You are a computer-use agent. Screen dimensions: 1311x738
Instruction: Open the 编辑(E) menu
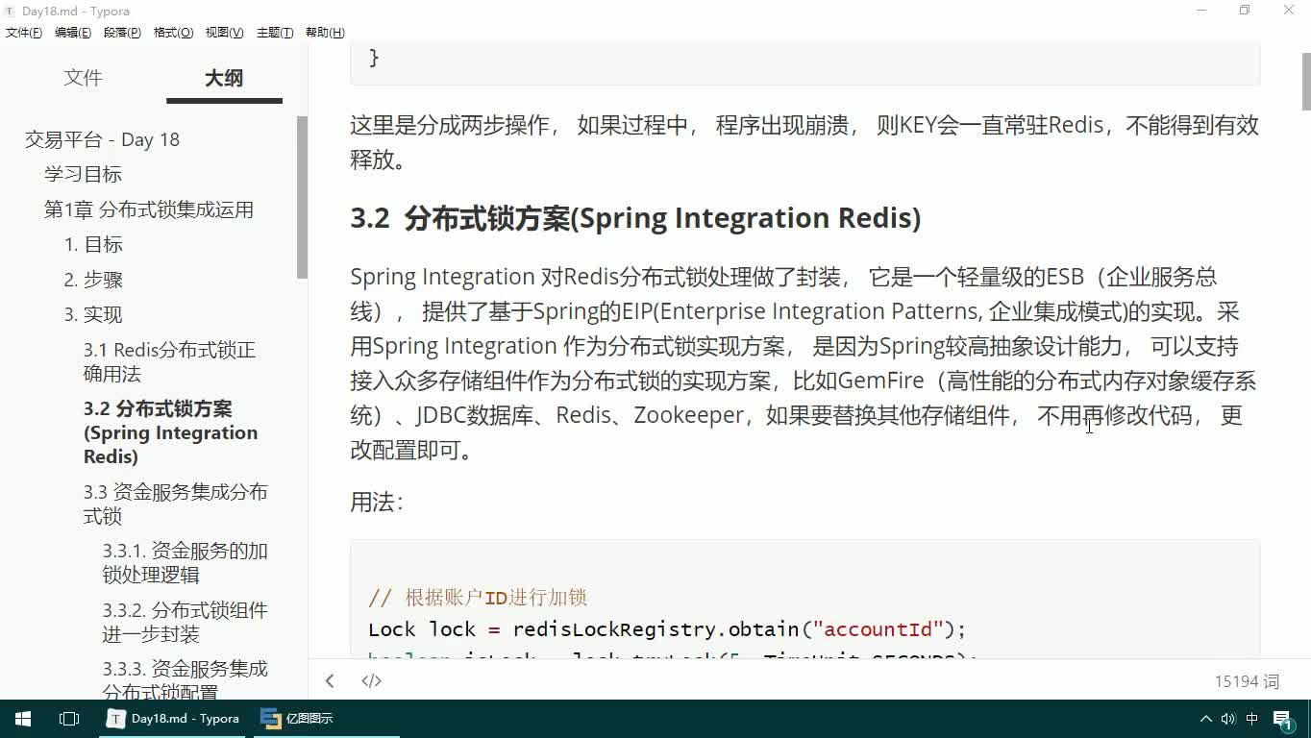tap(73, 33)
